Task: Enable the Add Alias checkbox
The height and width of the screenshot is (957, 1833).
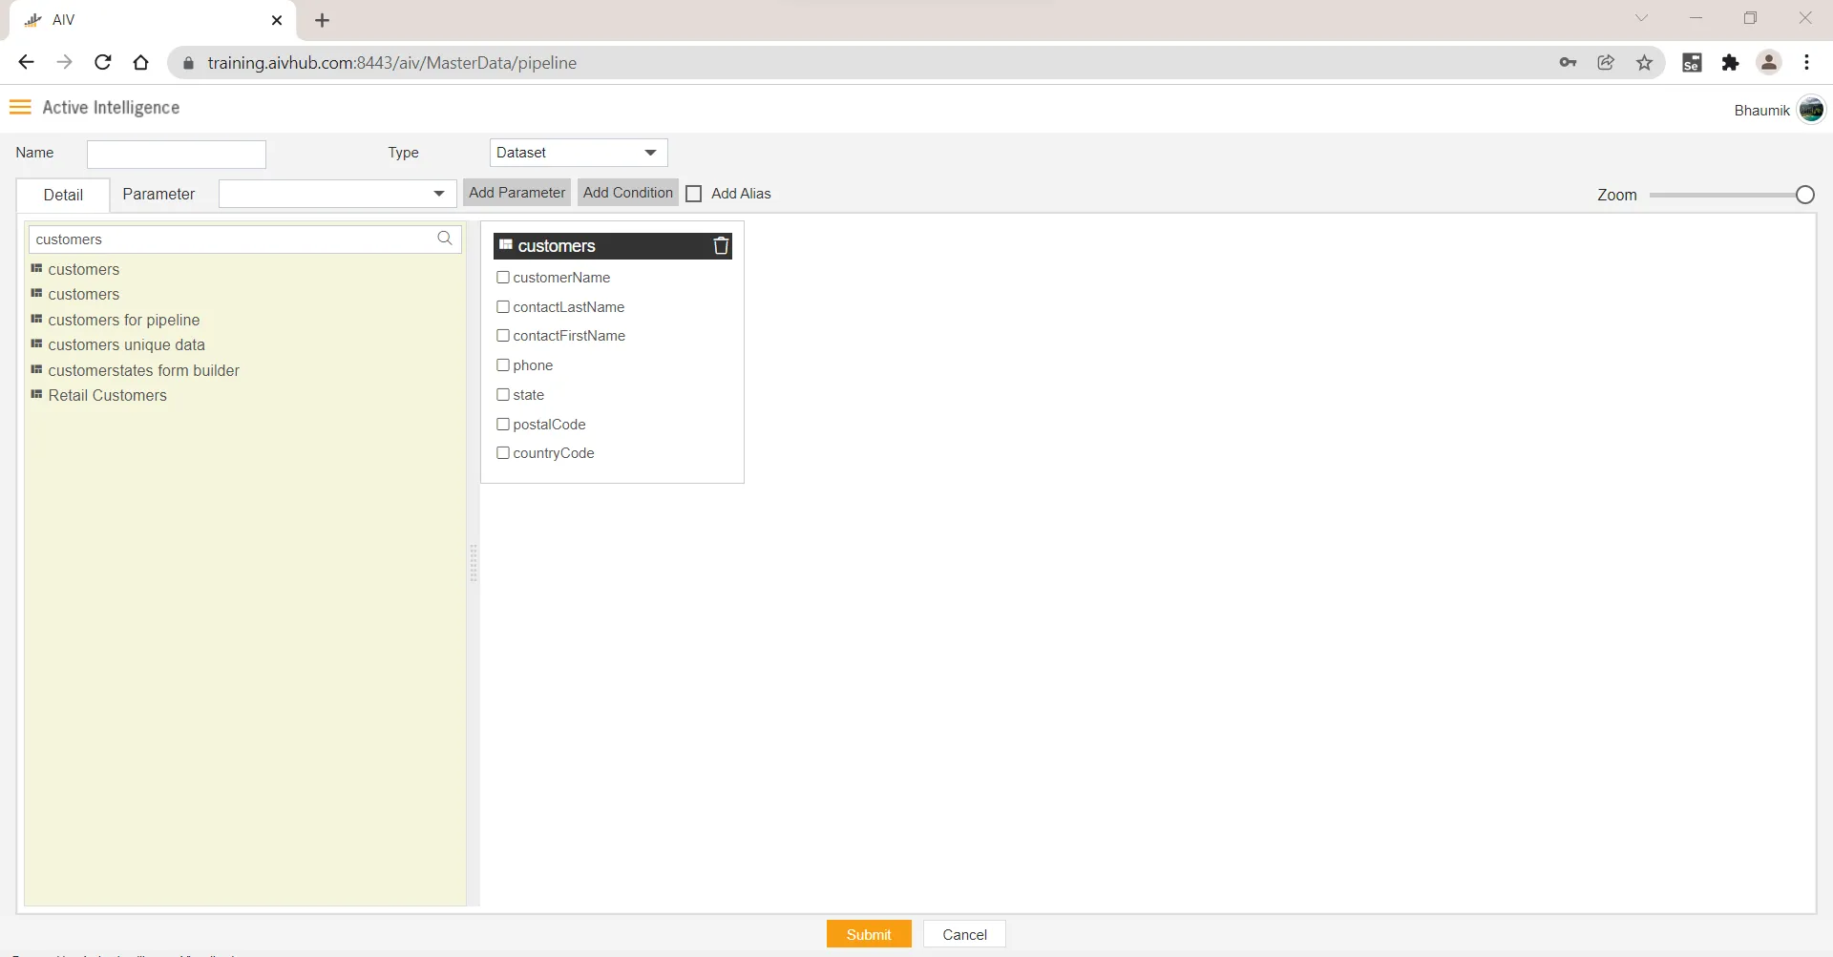Action: point(694,194)
